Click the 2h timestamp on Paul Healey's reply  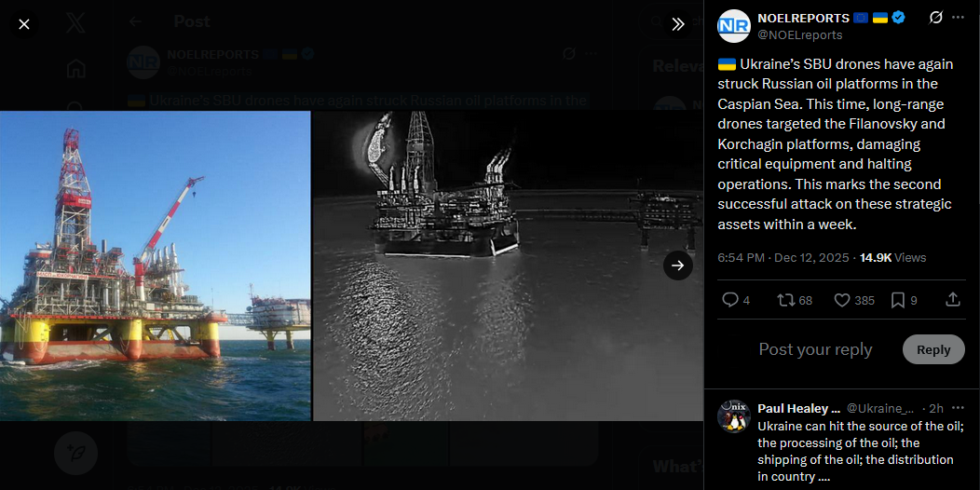936,409
